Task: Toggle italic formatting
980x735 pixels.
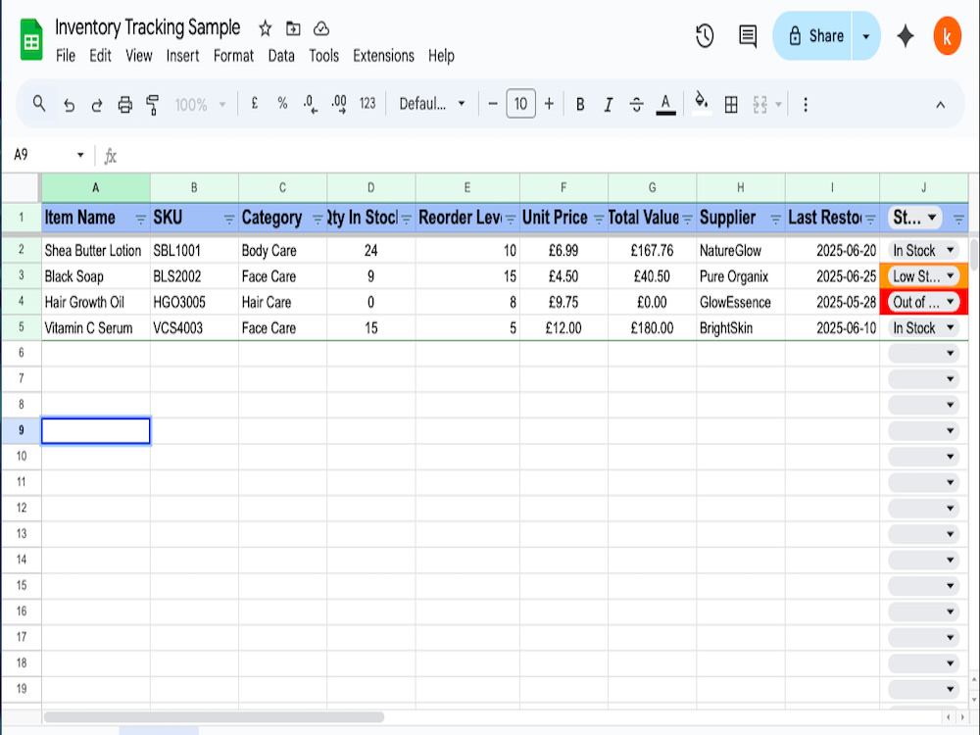Action: (609, 105)
